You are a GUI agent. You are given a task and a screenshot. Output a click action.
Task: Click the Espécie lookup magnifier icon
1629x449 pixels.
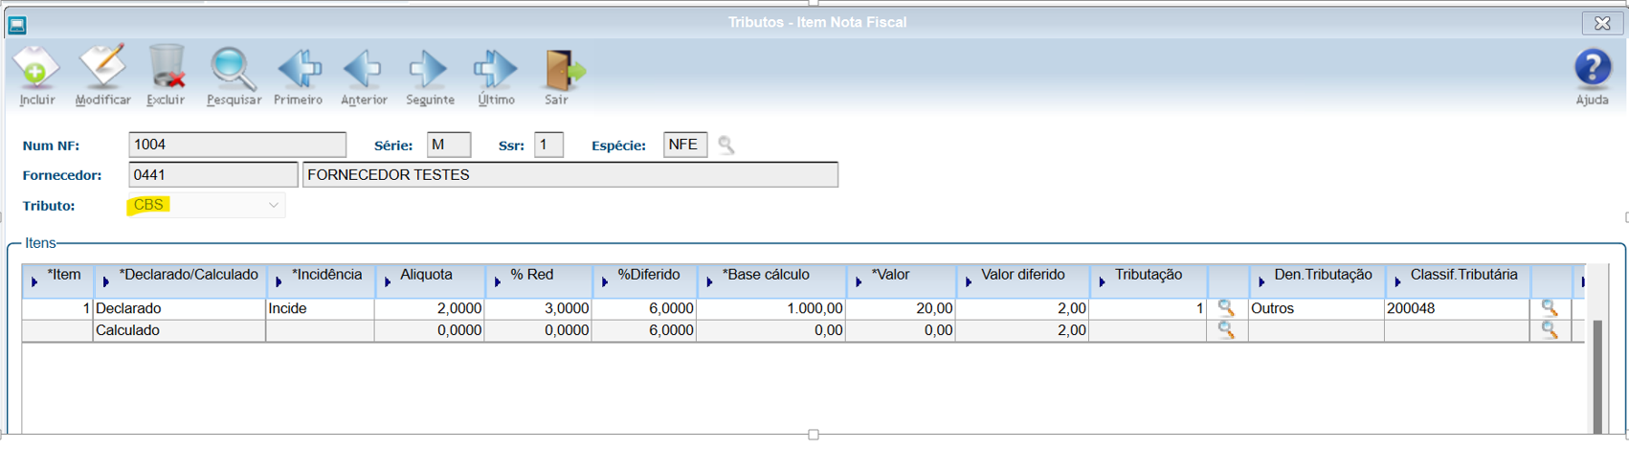pos(726,146)
